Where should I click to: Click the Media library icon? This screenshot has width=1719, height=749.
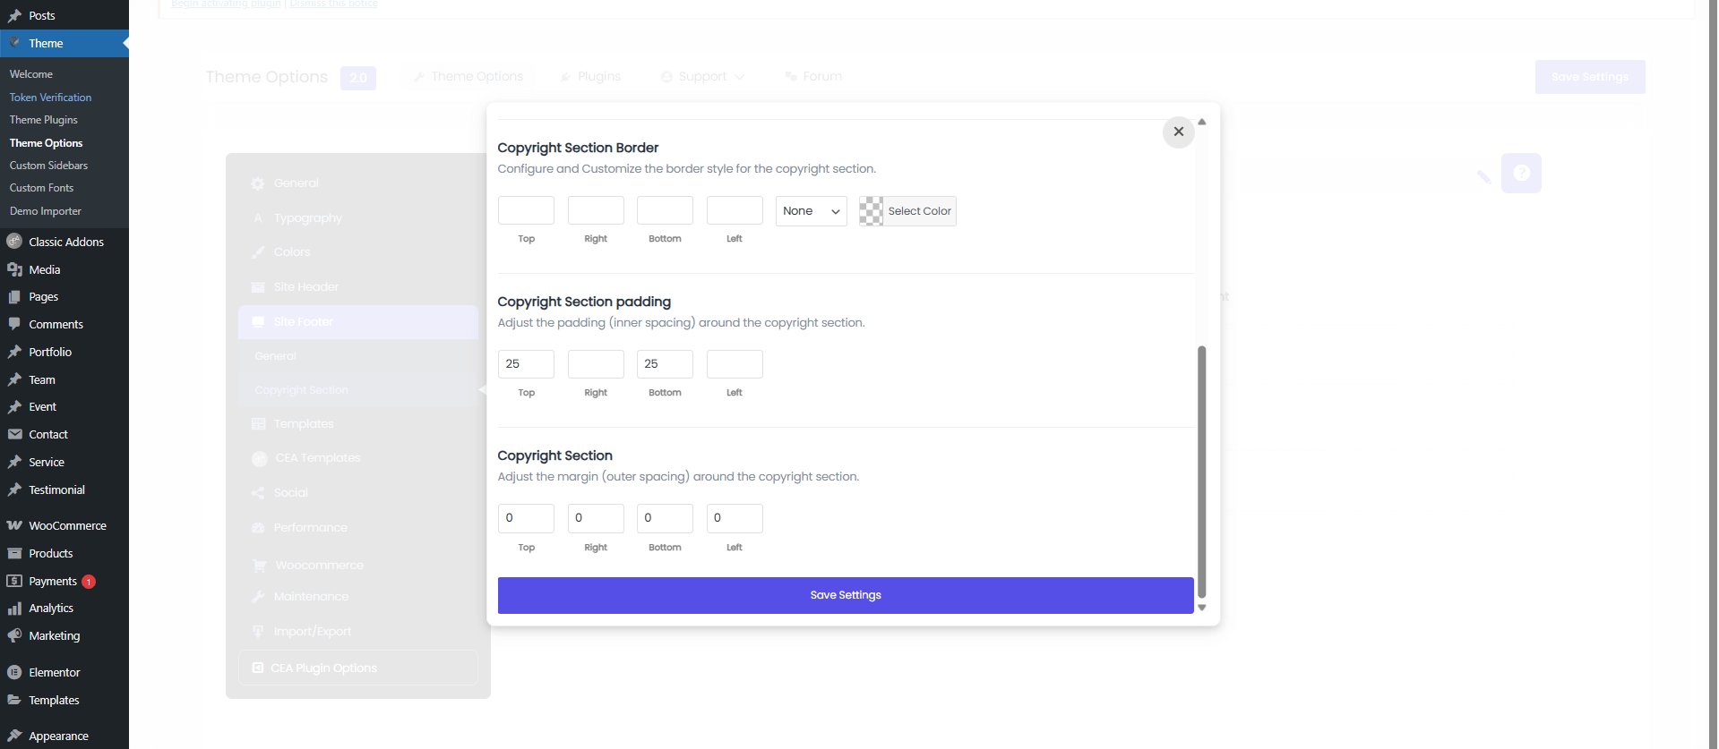pos(14,269)
